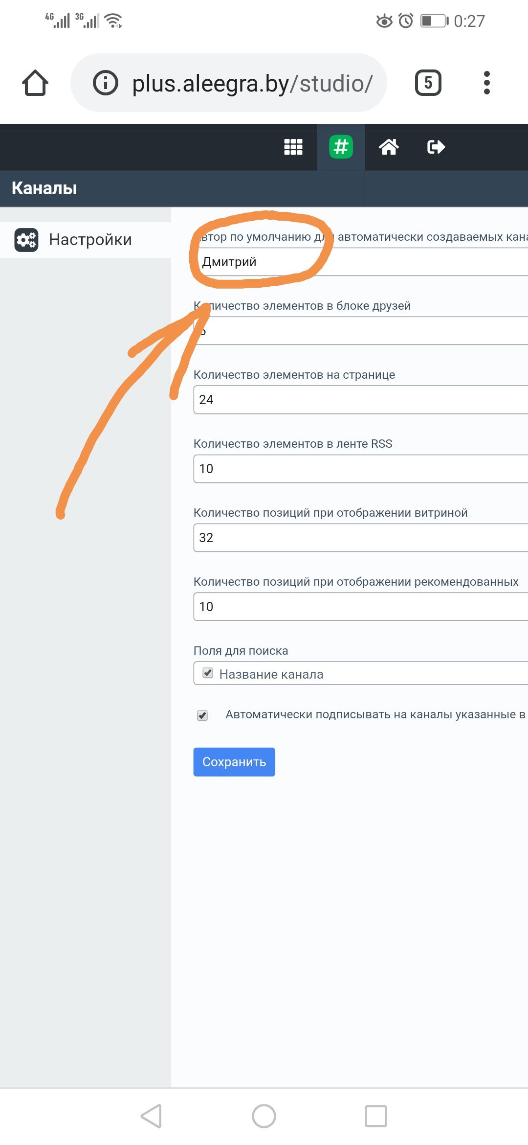Toggle the Название канала search field checkbox
Image resolution: width=528 pixels, height=1145 pixels.
pyautogui.click(x=208, y=673)
